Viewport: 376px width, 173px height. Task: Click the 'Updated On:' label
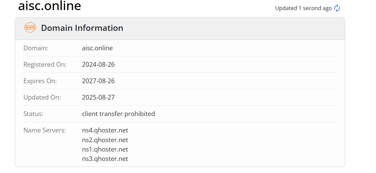coord(42,97)
